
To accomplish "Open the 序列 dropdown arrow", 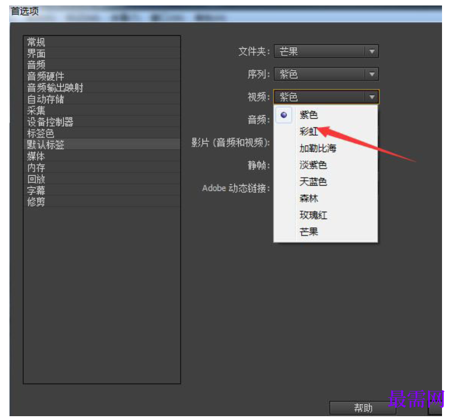I will click(371, 74).
